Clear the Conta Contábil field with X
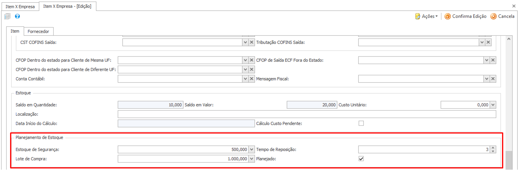This screenshot has height=170, width=518. [251, 79]
